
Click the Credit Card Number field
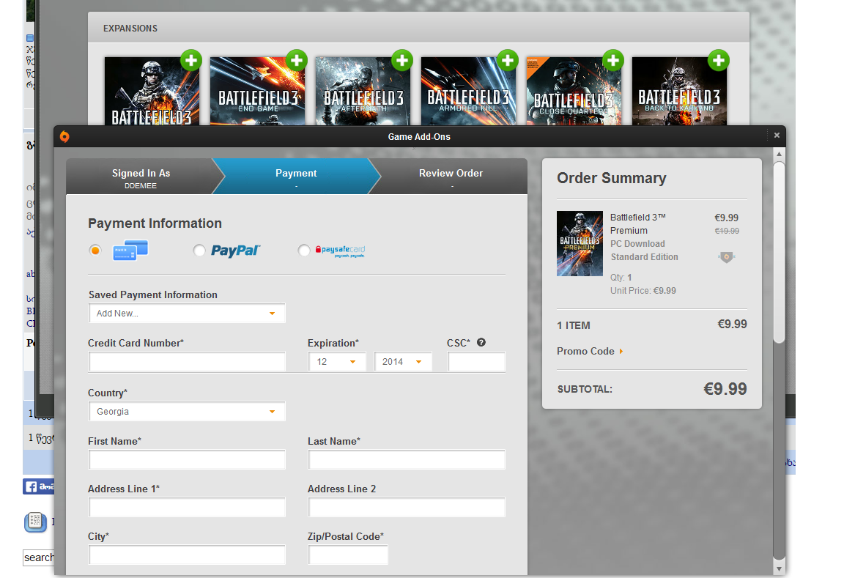coord(187,362)
